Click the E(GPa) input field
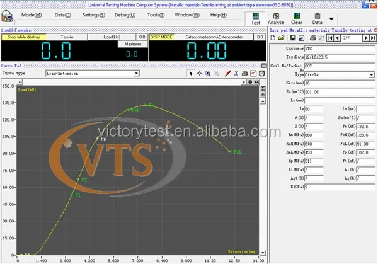 click(340, 187)
